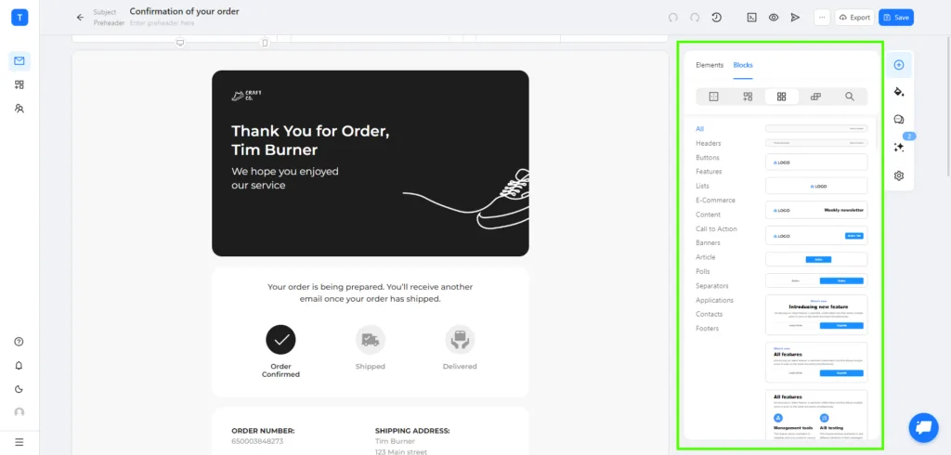Select the add-modules grid-plus icon
951x455 pixels.
[x=748, y=97]
